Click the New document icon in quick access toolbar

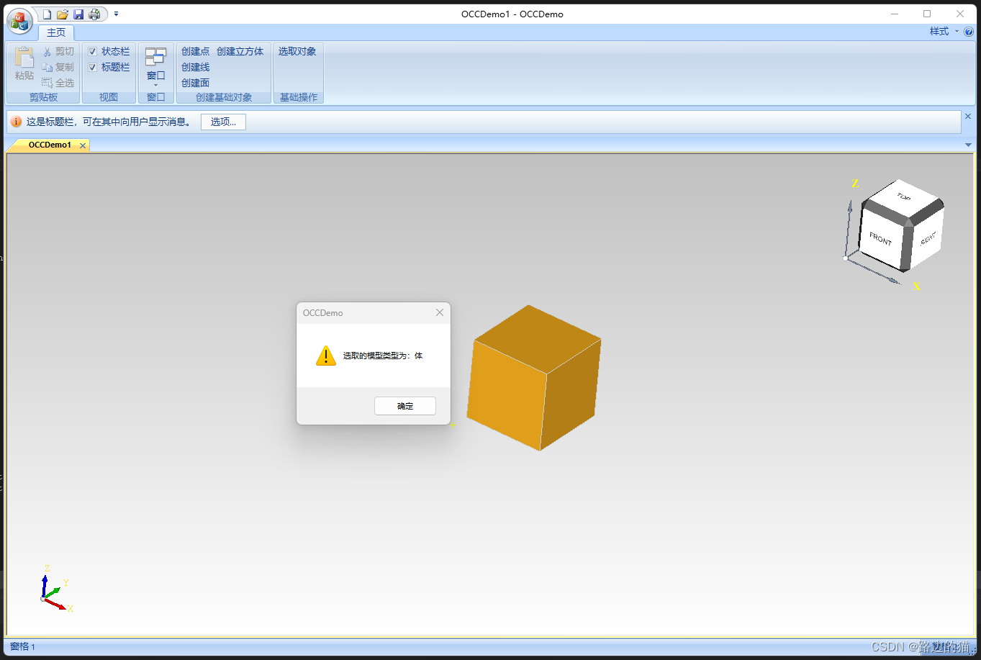click(x=46, y=14)
